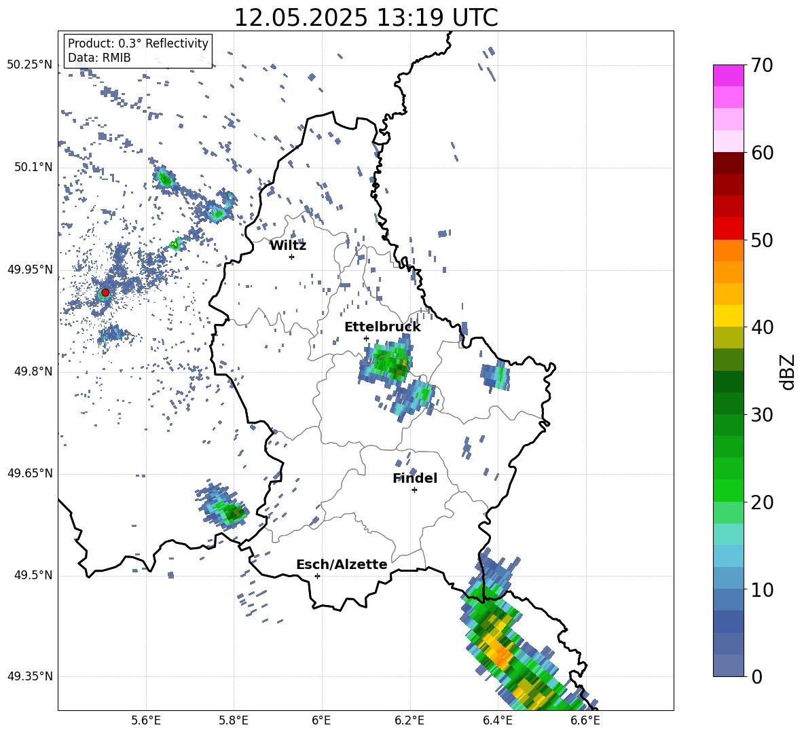804x734 pixels.
Task: Click the 'Data: RMIB' legend line
Action: [x=99, y=58]
